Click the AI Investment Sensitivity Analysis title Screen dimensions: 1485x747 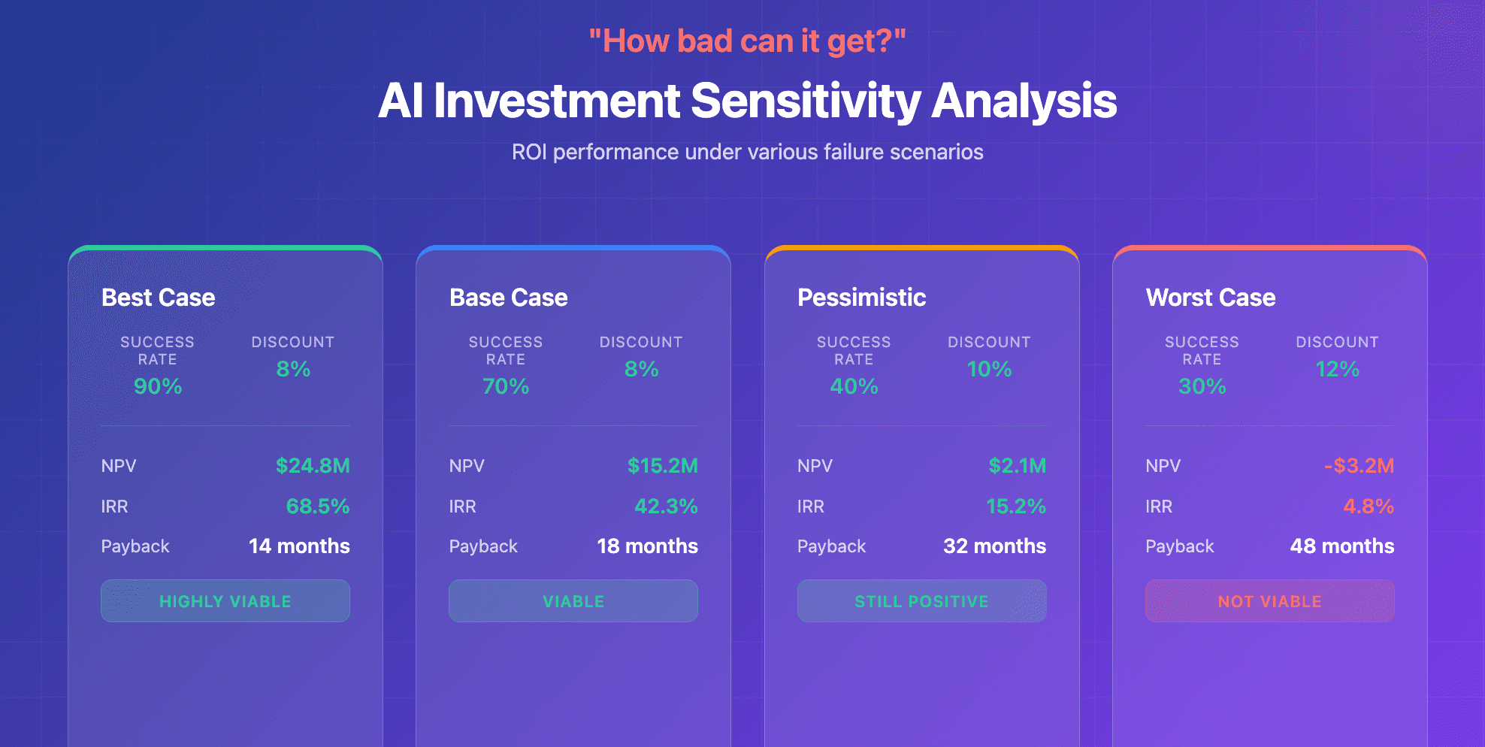click(x=748, y=101)
